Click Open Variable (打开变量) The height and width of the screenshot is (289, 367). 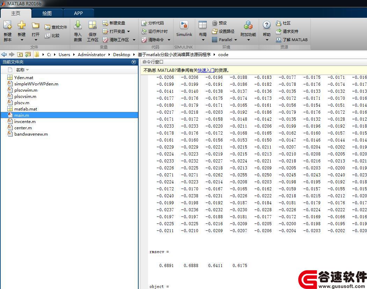click(x=114, y=31)
